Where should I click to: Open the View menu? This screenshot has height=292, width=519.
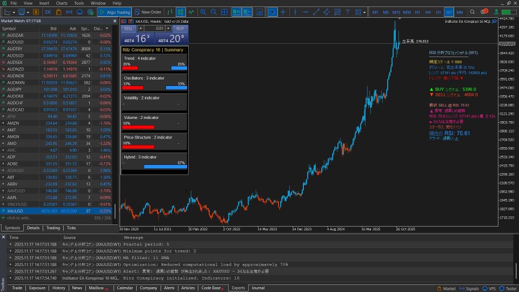pos(28,3)
